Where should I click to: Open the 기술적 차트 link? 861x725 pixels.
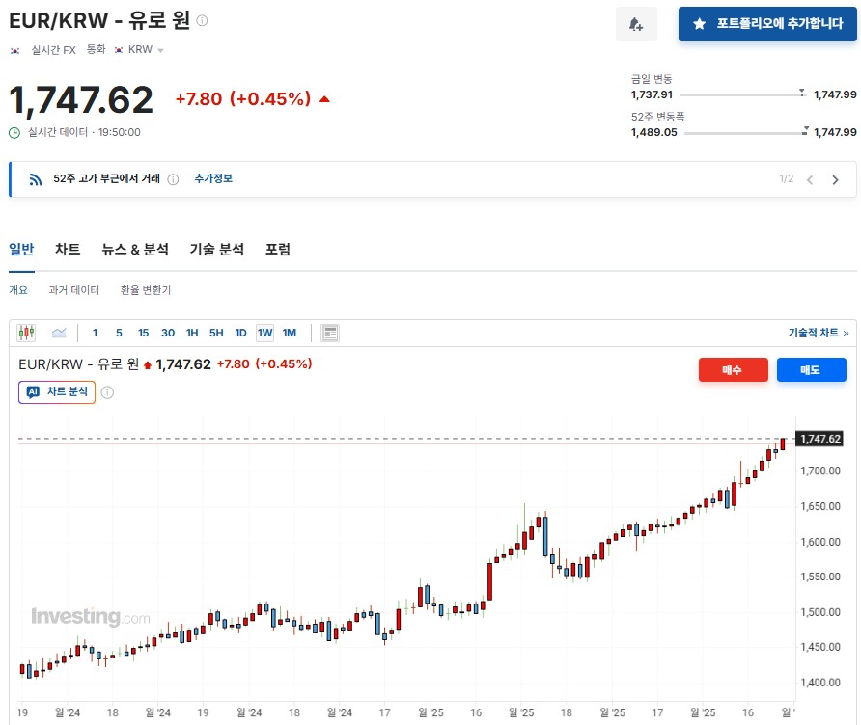[x=818, y=333]
